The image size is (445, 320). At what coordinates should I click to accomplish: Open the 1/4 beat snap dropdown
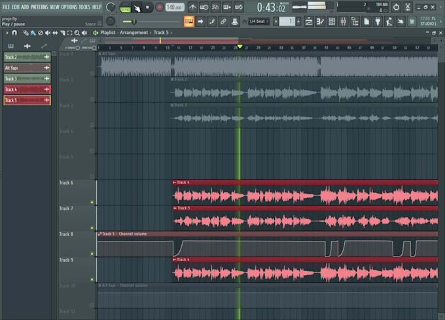[x=258, y=22]
